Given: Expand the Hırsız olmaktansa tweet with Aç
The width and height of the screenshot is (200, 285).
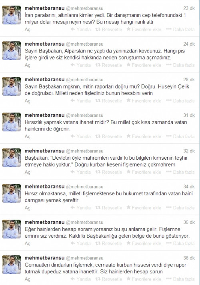Looking at the screenshot, I should (x=28, y=208).
